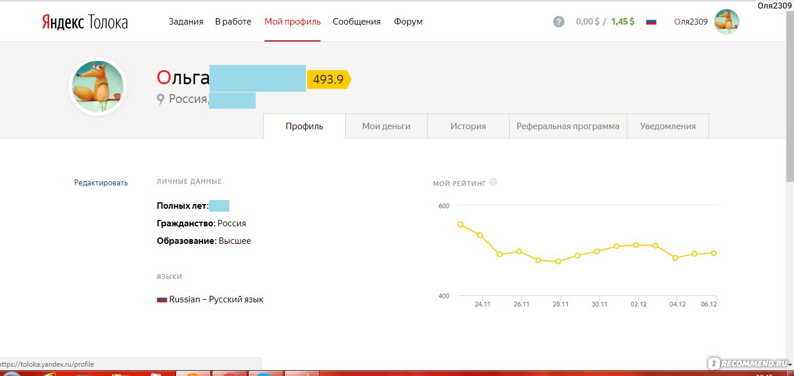Select Мой профиль in top navigation

(x=293, y=22)
